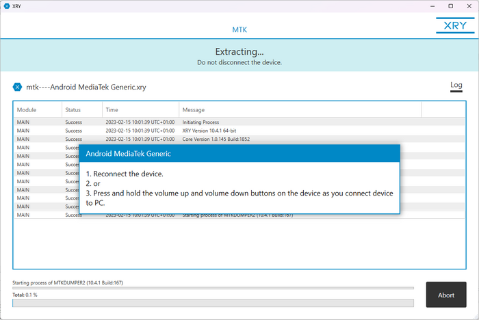479x320 pixels.
Task: Click the 'Press and hold the volume up' instruction
Action: tap(239, 198)
